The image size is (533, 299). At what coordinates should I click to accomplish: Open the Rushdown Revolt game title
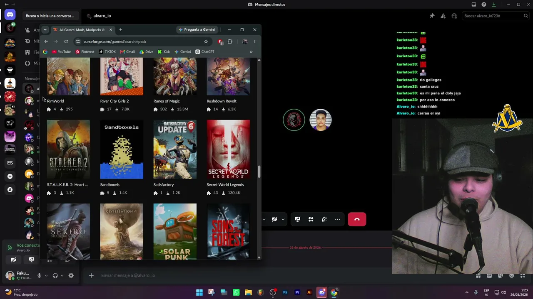click(x=222, y=101)
